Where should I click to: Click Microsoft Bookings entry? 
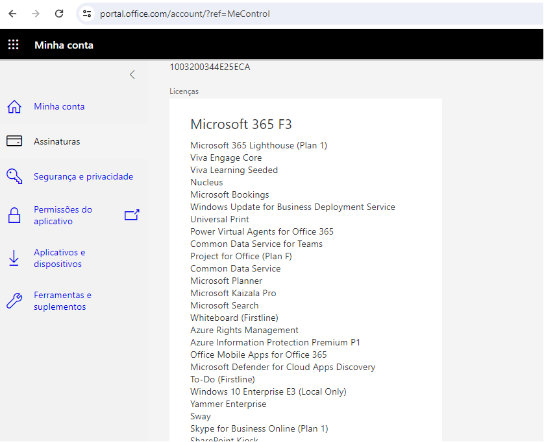230,194
